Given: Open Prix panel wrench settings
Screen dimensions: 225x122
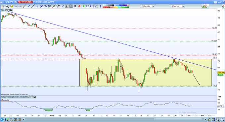Looking at the screenshot, I should 6,10.
